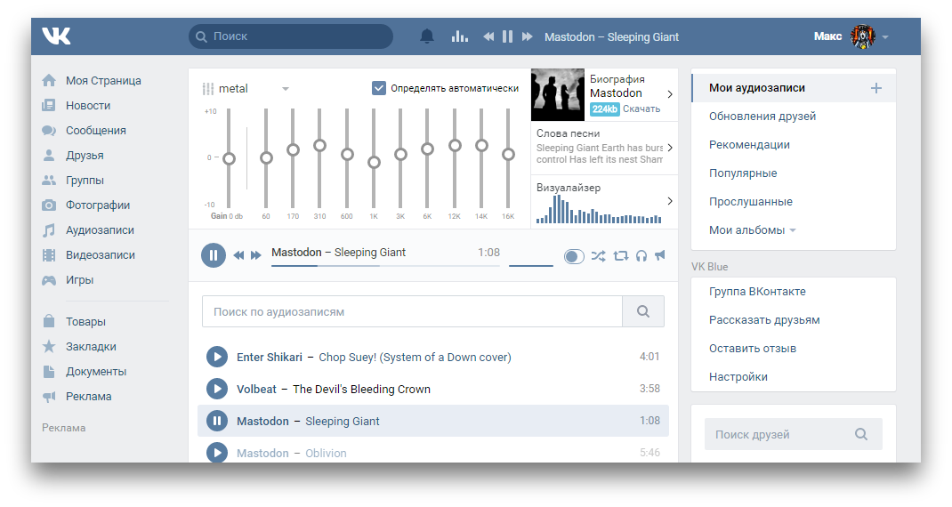Enable shuffle mode icon
Image resolution: width=952 pixels, height=507 pixels.
click(x=598, y=255)
